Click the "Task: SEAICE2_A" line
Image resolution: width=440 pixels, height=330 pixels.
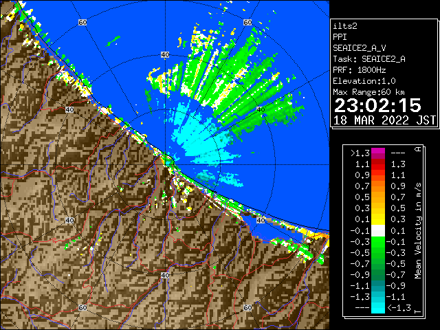click(x=369, y=59)
